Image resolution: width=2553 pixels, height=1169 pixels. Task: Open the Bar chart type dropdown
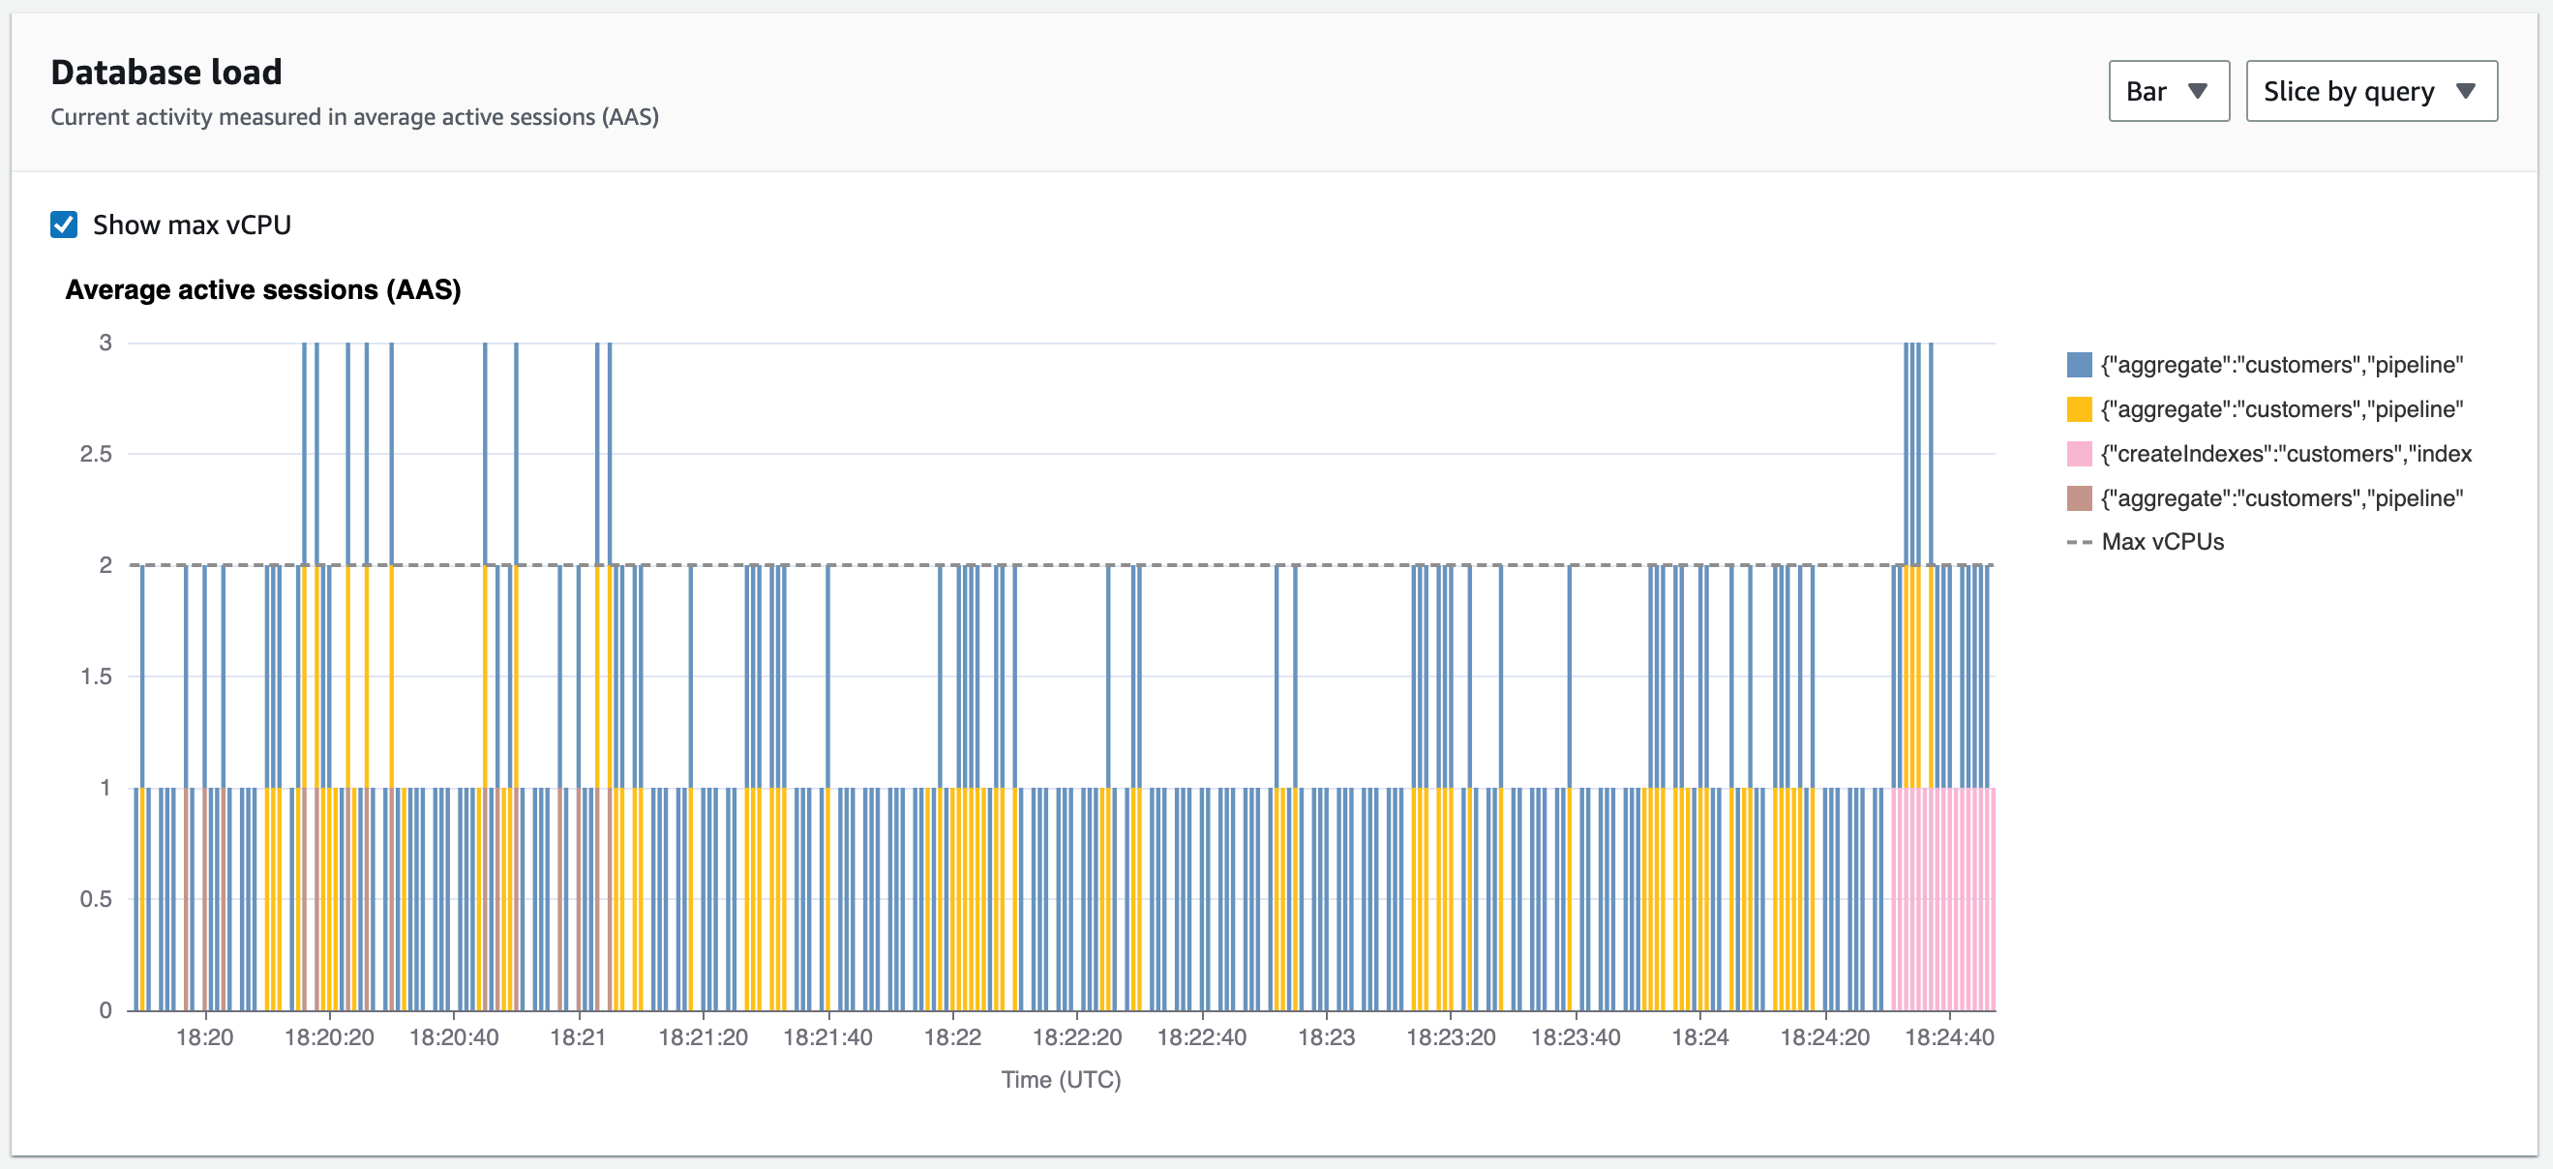(2168, 91)
